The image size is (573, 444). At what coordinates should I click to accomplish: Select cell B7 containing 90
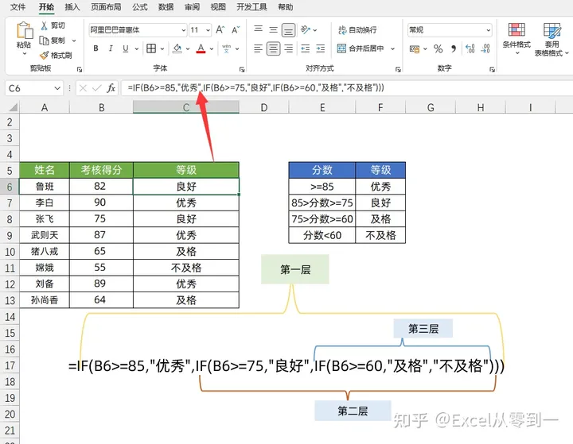(x=99, y=203)
